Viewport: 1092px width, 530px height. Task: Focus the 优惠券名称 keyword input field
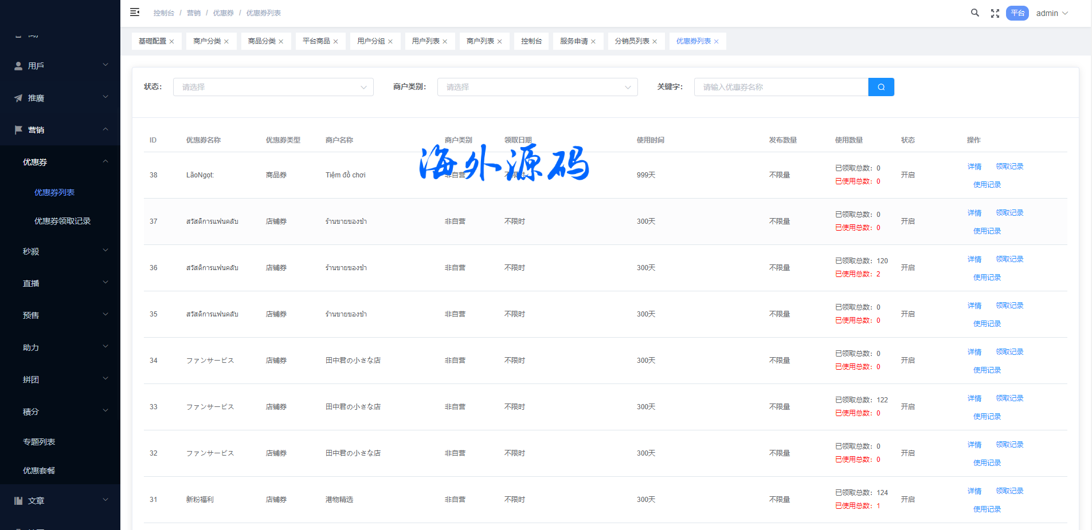pyautogui.click(x=781, y=87)
